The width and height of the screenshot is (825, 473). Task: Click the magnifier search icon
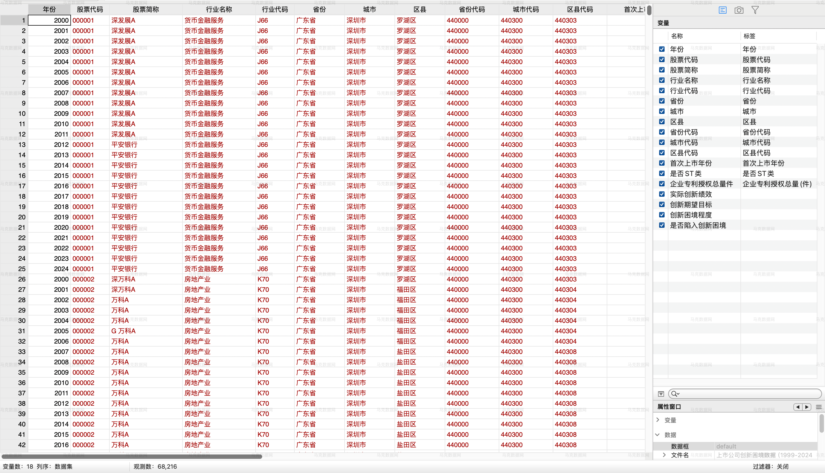[x=675, y=394]
